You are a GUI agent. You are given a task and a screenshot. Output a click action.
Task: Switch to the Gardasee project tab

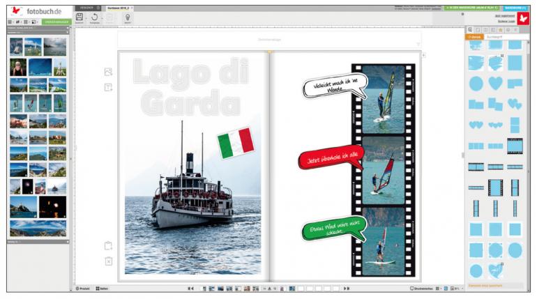[119, 8]
